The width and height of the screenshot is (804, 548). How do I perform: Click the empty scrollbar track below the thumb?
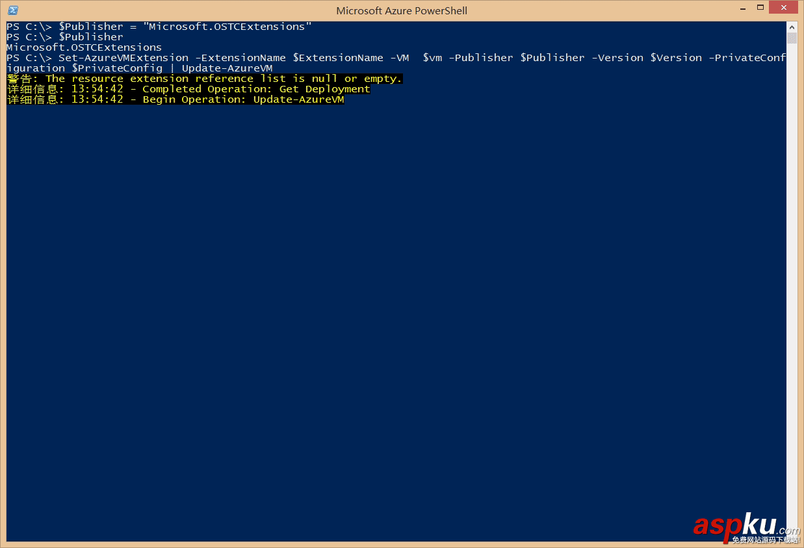(791, 260)
